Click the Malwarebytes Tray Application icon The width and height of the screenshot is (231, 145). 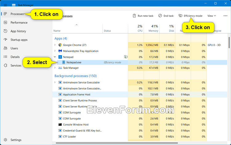pos(60,51)
